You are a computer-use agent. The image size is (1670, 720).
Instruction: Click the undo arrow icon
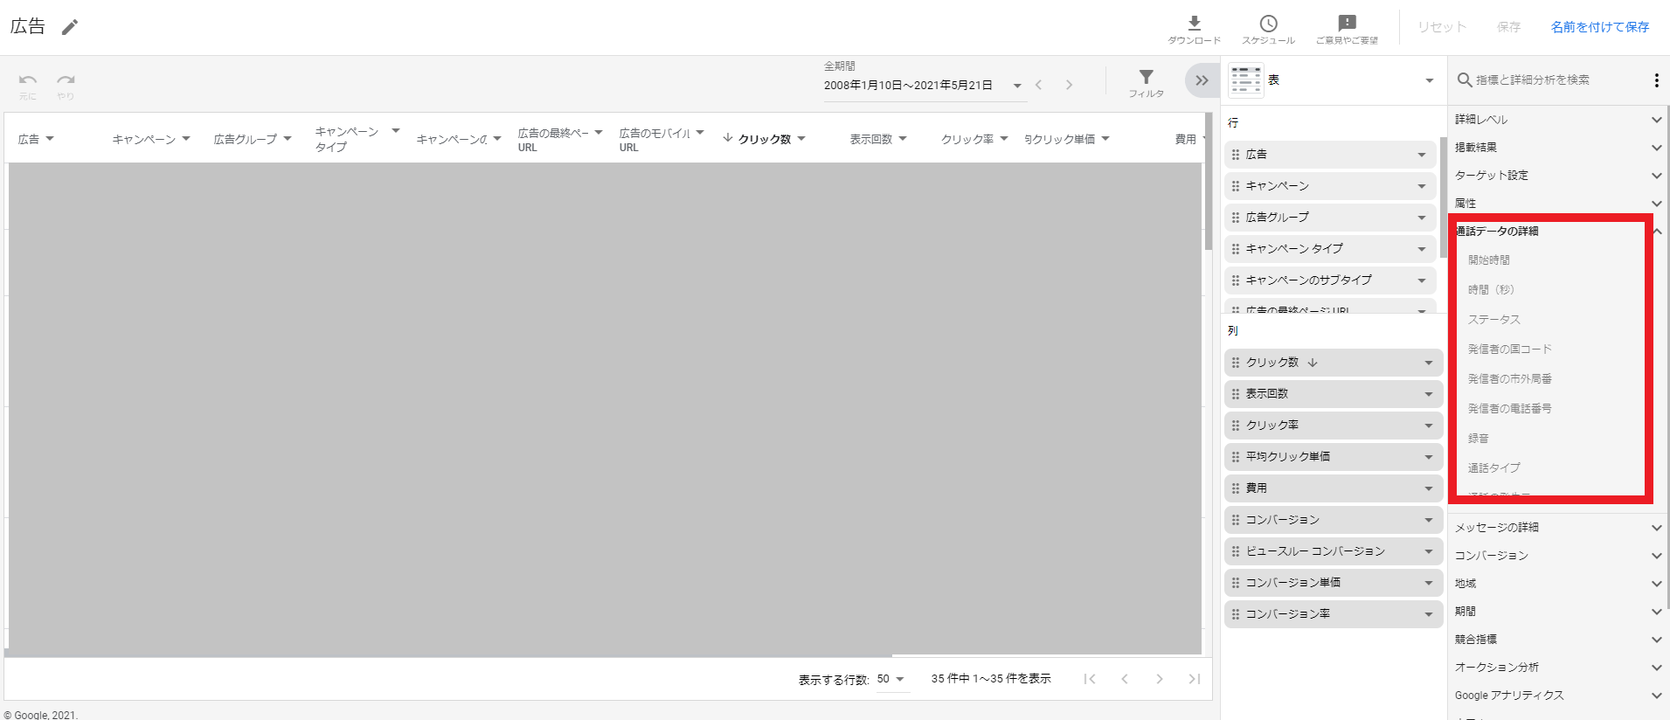28,80
